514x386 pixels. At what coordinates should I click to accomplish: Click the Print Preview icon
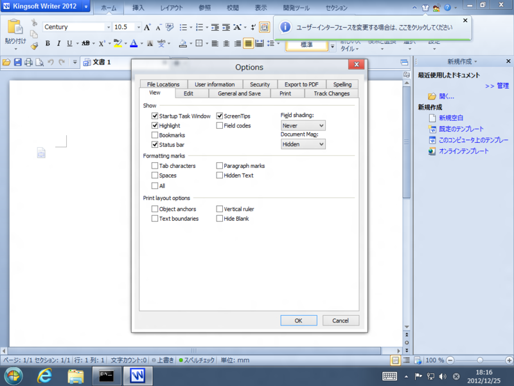[39, 62]
